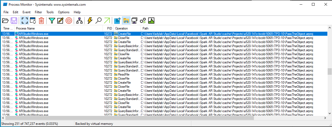Show the process tree
The height and width of the screenshot is (127, 332).
tap(79, 20)
